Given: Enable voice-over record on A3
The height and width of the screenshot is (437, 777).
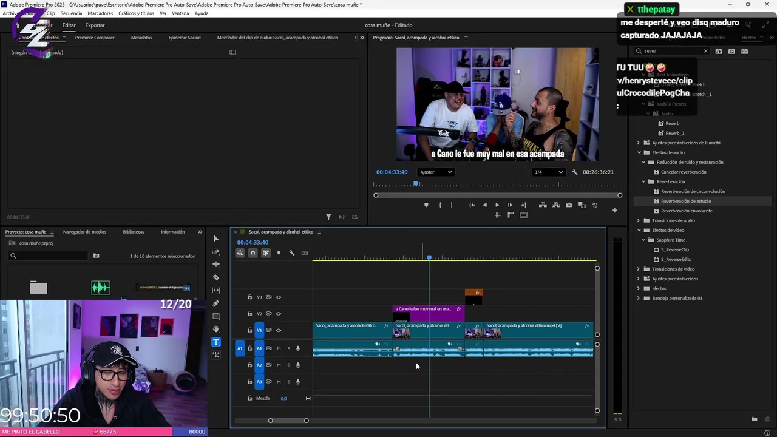Looking at the screenshot, I should [x=297, y=382].
